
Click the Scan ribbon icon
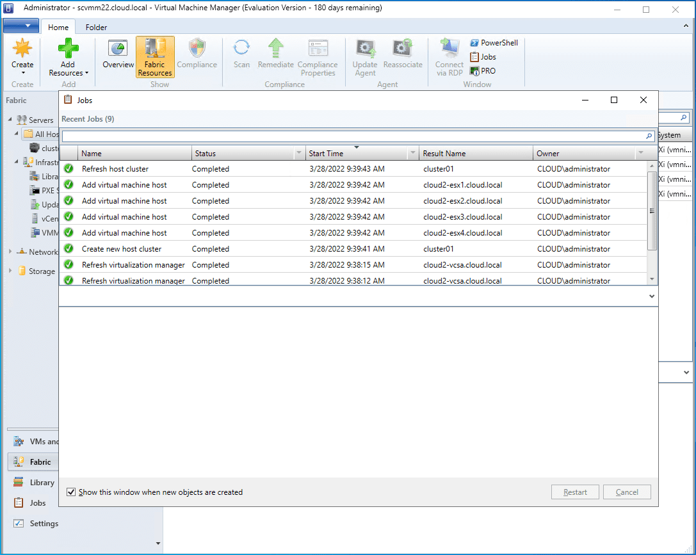tap(241, 48)
